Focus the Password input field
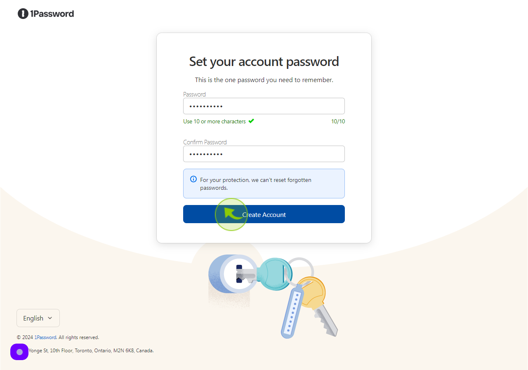 pyautogui.click(x=264, y=106)
